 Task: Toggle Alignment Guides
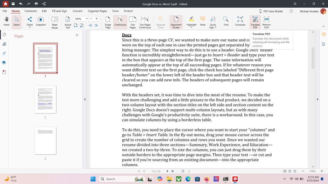176,22
